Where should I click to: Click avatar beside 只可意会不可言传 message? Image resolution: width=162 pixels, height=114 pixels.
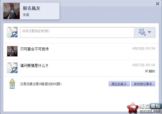tap(12, 51)
